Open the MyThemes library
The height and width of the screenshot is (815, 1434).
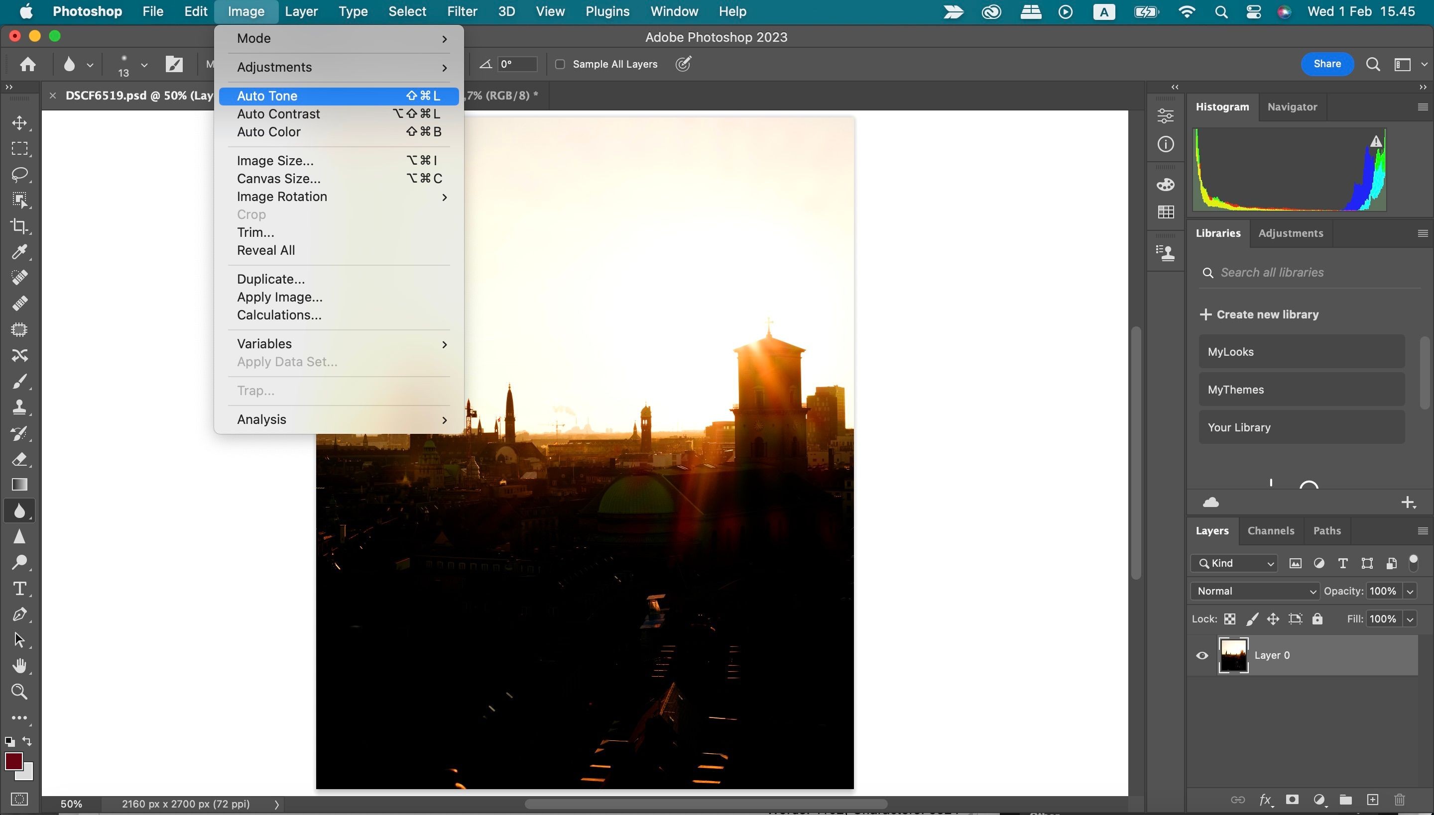tap(1301, 390)
